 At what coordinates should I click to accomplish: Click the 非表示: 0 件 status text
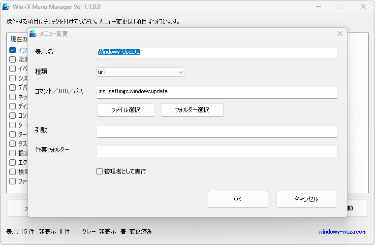55,232
